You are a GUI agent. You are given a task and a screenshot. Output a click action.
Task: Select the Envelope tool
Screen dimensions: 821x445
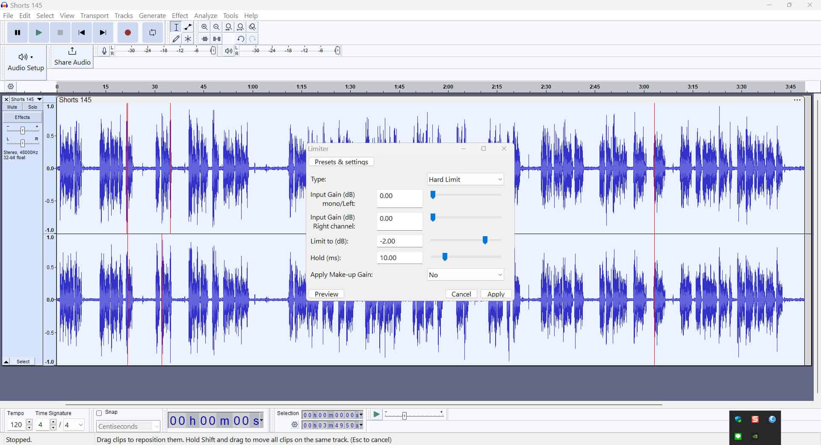coord(188,27)
